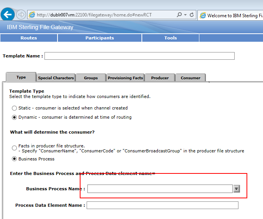
Task: Pick the Business Process radio button
Action: [15, 159]
